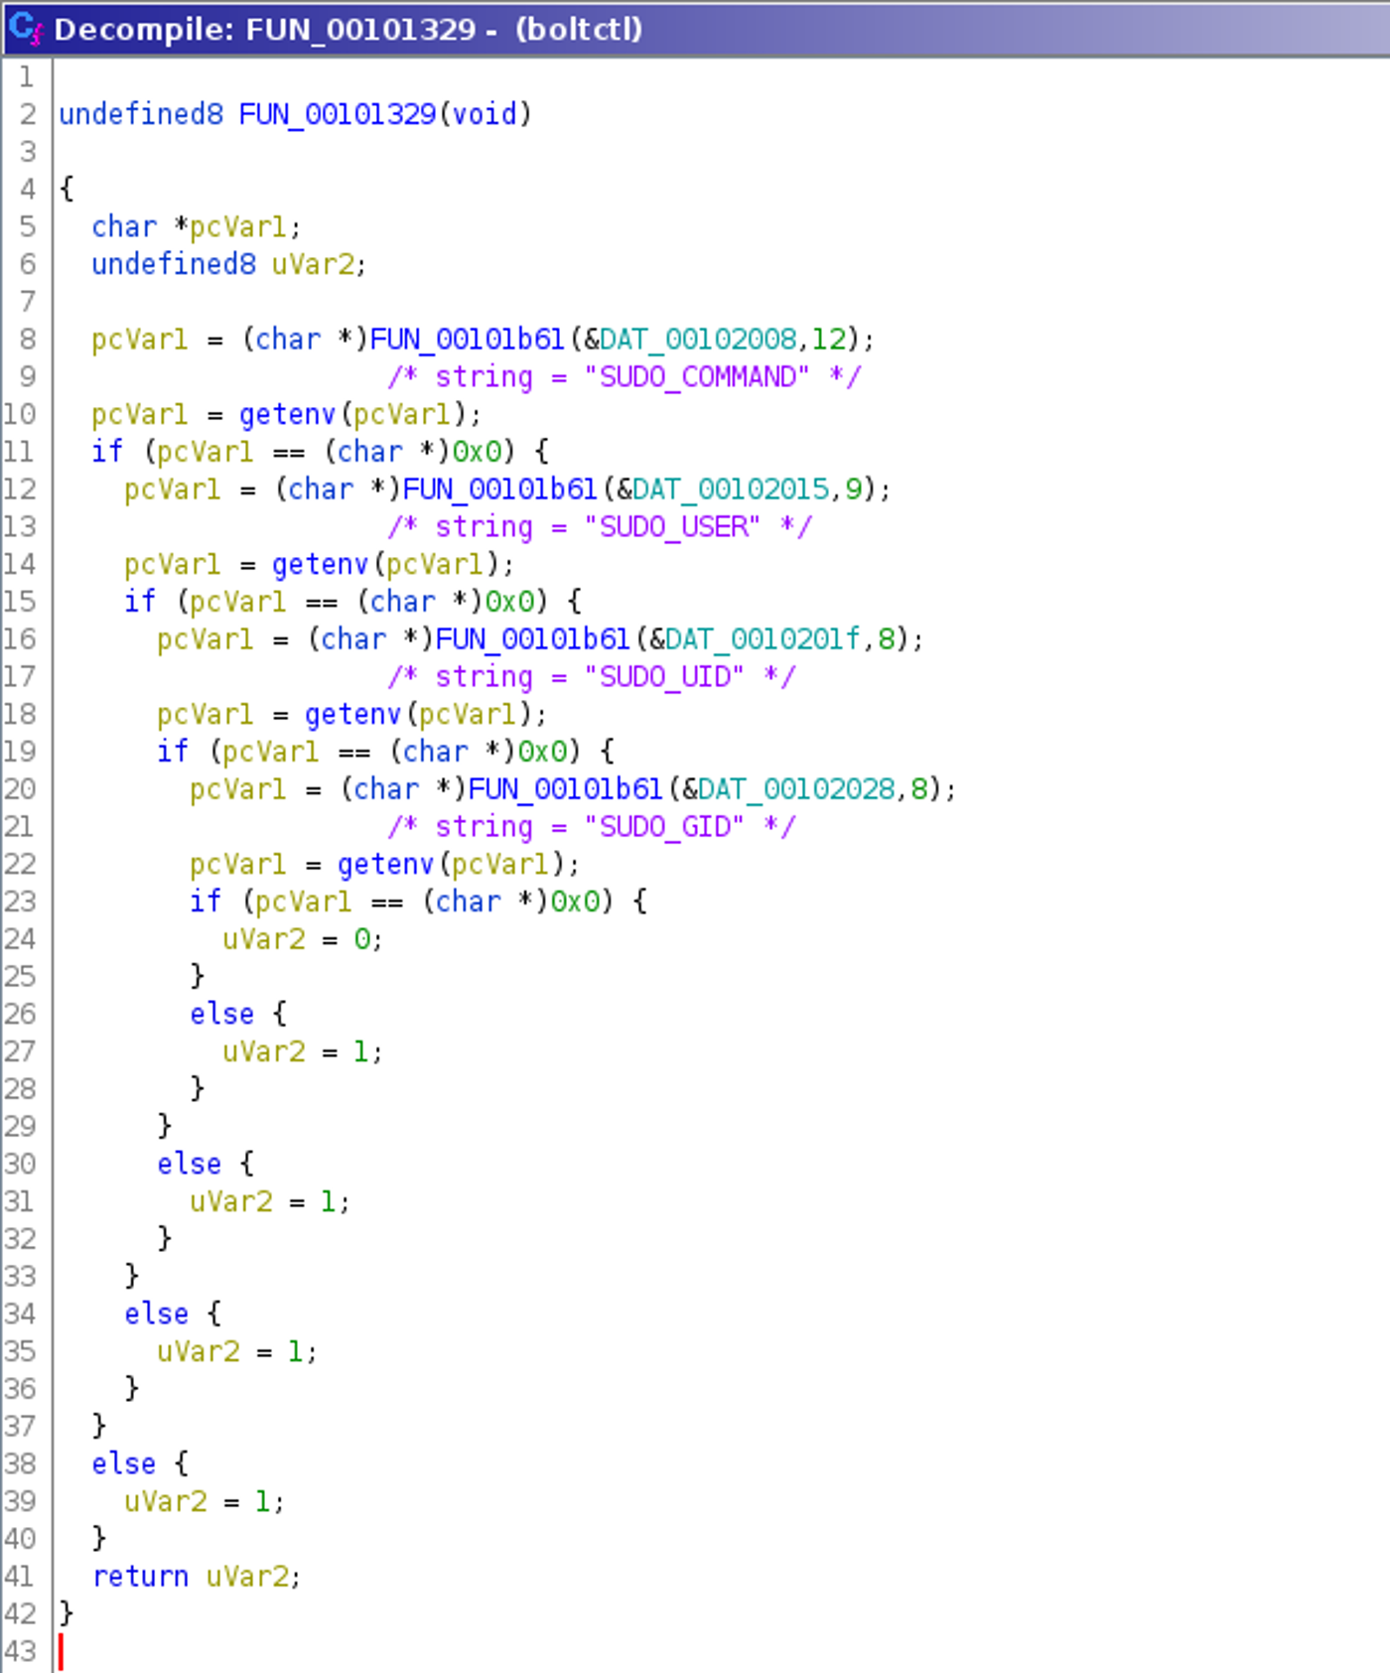The height and width of the screenshot is (1673, 1390).
Task: Click the if keyword on line 11
Action: click(107, 452)
